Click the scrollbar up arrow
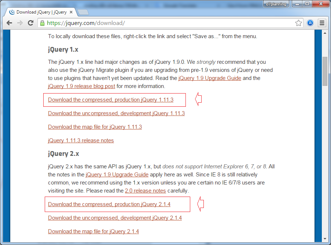The width and height of the screenshot is (331, 245). (325, 33)
